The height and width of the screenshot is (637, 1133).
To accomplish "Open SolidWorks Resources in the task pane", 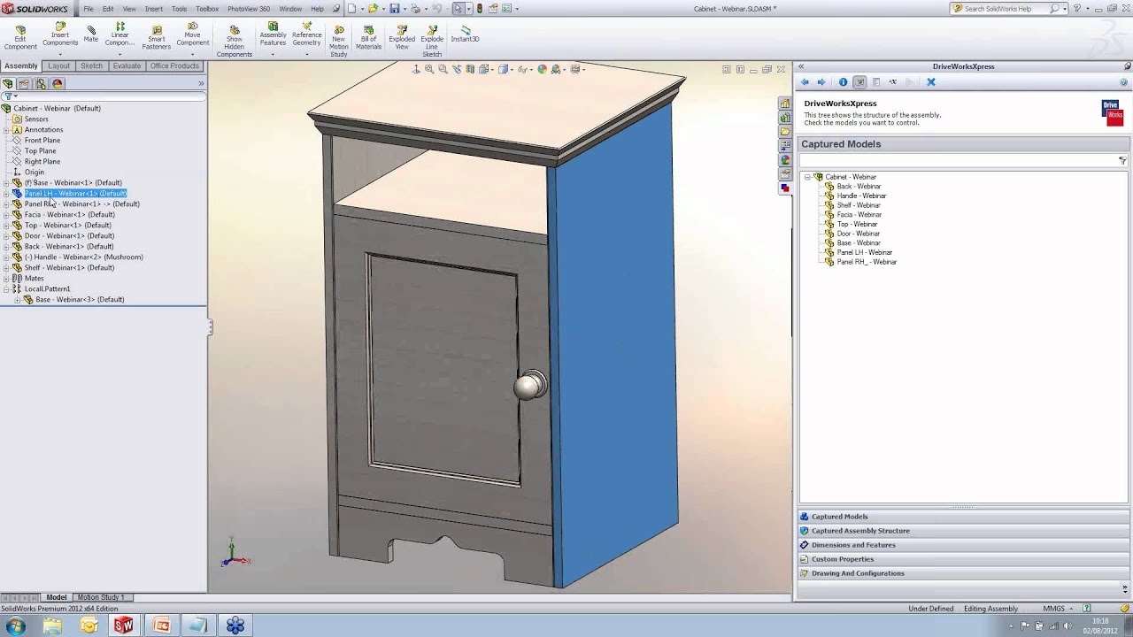I will pos(785,104).
